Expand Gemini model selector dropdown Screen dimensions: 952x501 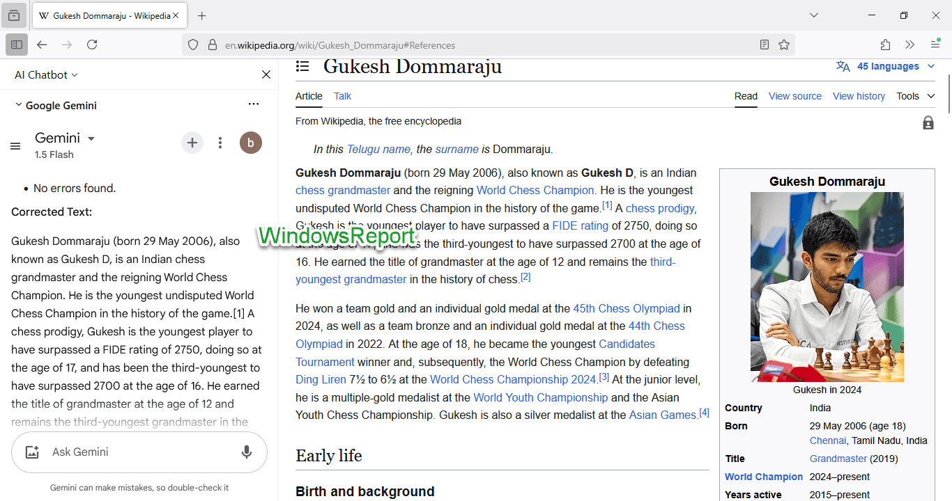tap(65, 138)
